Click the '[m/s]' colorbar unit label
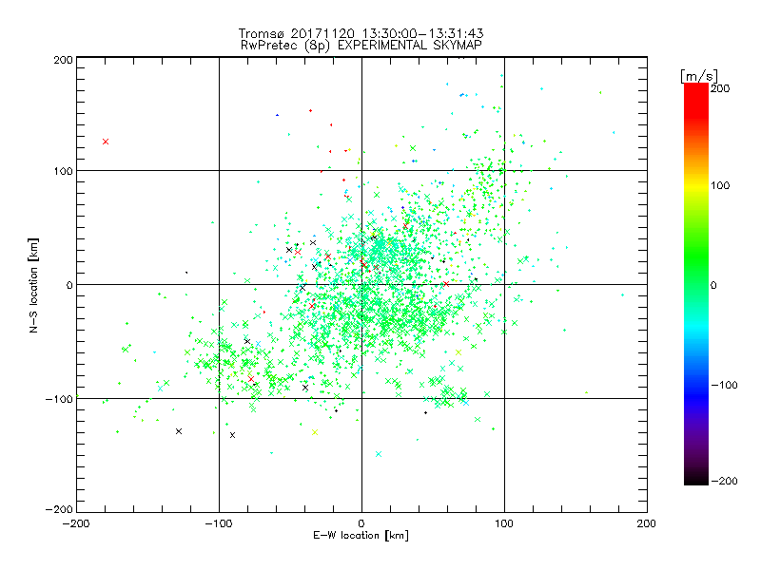Viewport: 761px width, 570px height. pos(699,76)
